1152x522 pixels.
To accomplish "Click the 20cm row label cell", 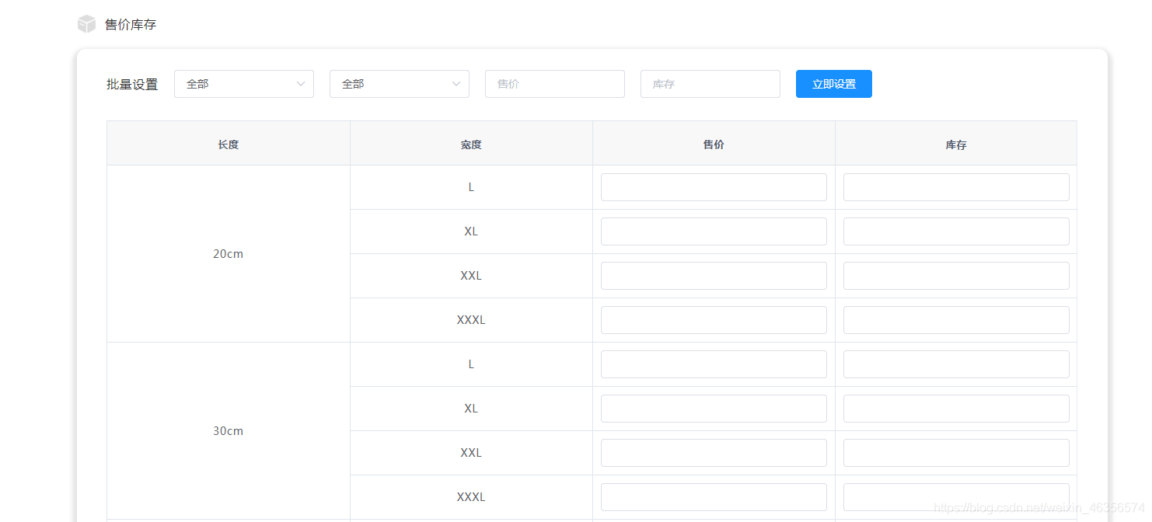I will coord(228,253).
